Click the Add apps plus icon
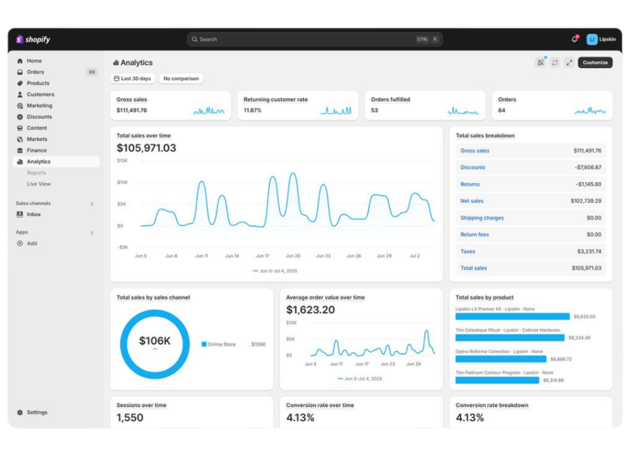The image size is (628, 465). 20,243
